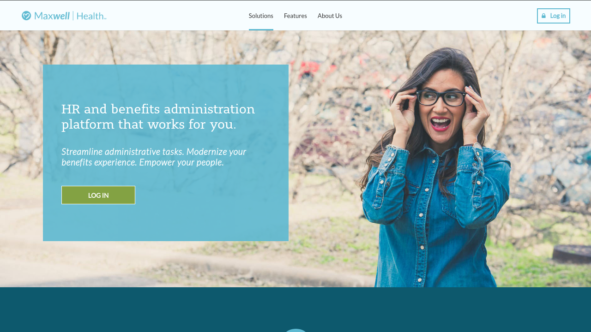The height and width of the screenshot is (332, 591).
Task: Click the Maxwell wordmark in the logo
Action: 52,16
